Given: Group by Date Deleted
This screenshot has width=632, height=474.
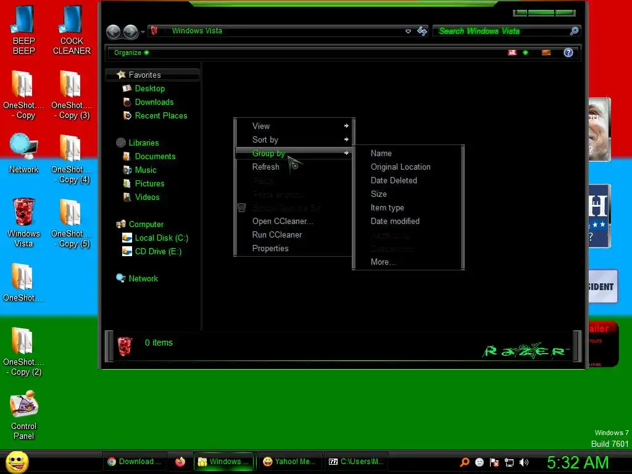Looking at the screenshot, I should 408,181.
